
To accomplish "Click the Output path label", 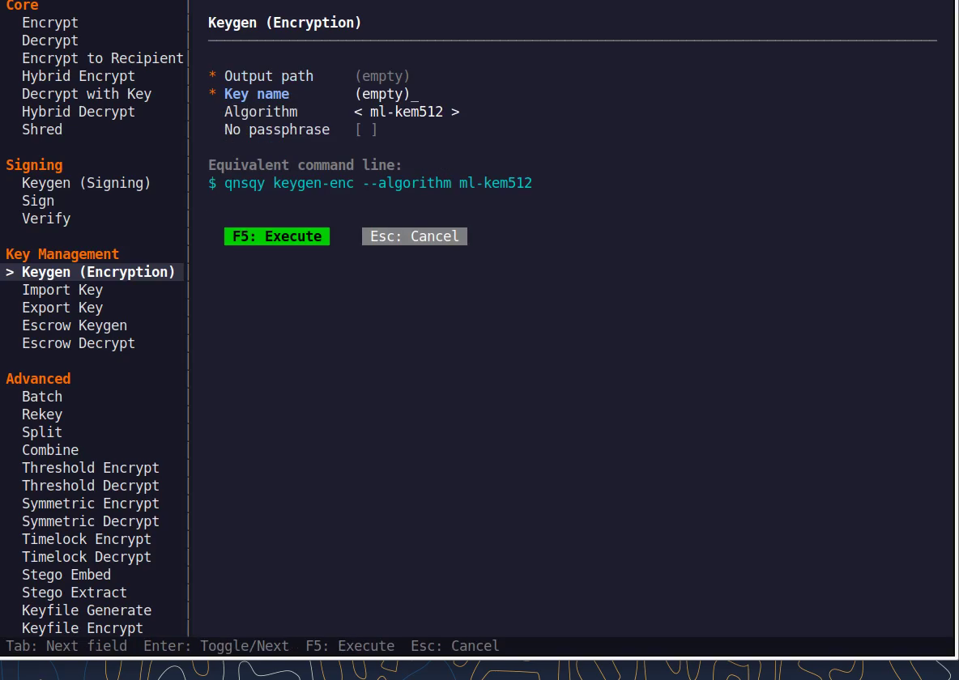I will pos(268,76).
